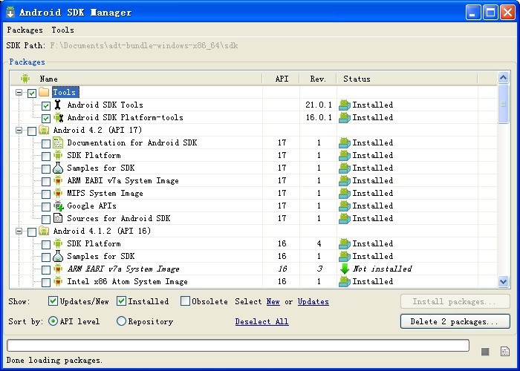Click the Android SDK Manager title bar icon
520x371 pixels.
point(10,12)
